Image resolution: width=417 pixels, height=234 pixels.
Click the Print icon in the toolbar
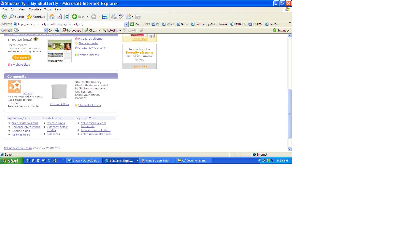114,17
